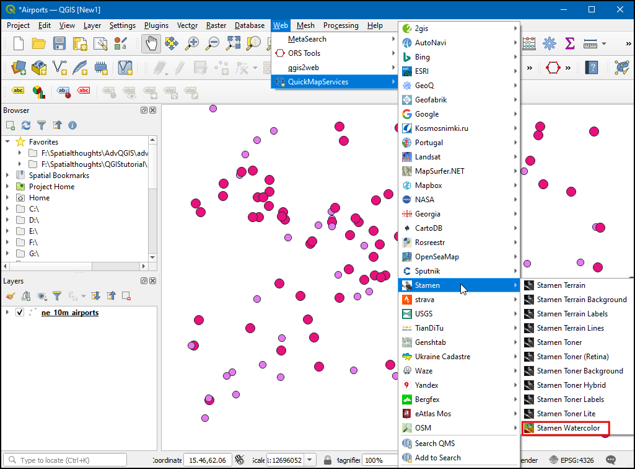
Task: Collapse the Favorites tree node
Action: pyautogui.click(x=7, y=142)
